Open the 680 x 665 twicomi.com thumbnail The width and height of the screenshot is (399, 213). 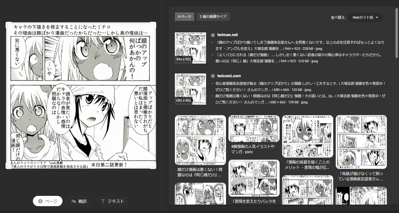[190, 89]
